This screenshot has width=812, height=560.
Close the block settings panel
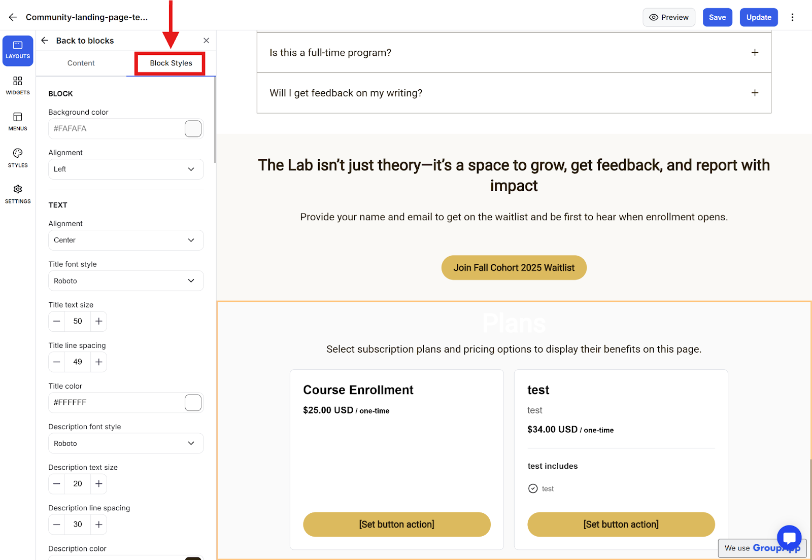[x=206, y=41]
